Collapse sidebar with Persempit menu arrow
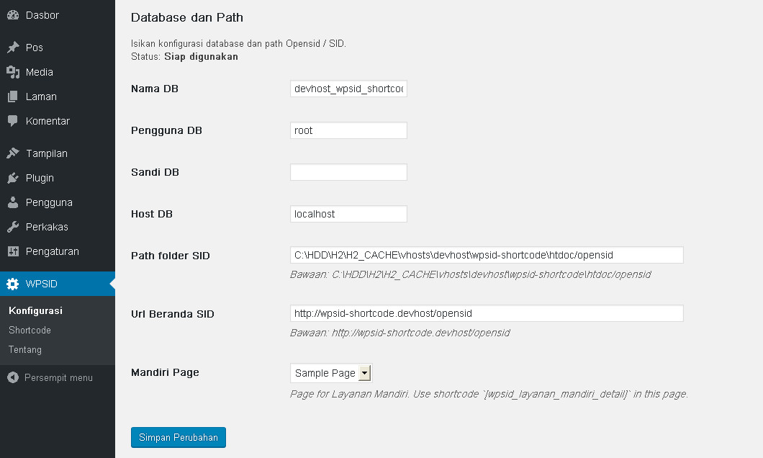 coord(13,377)
